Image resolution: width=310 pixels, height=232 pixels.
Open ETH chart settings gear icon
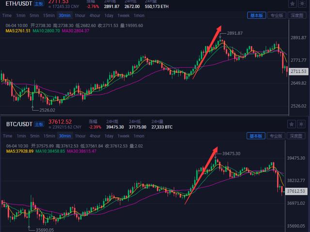coord(303,3)
